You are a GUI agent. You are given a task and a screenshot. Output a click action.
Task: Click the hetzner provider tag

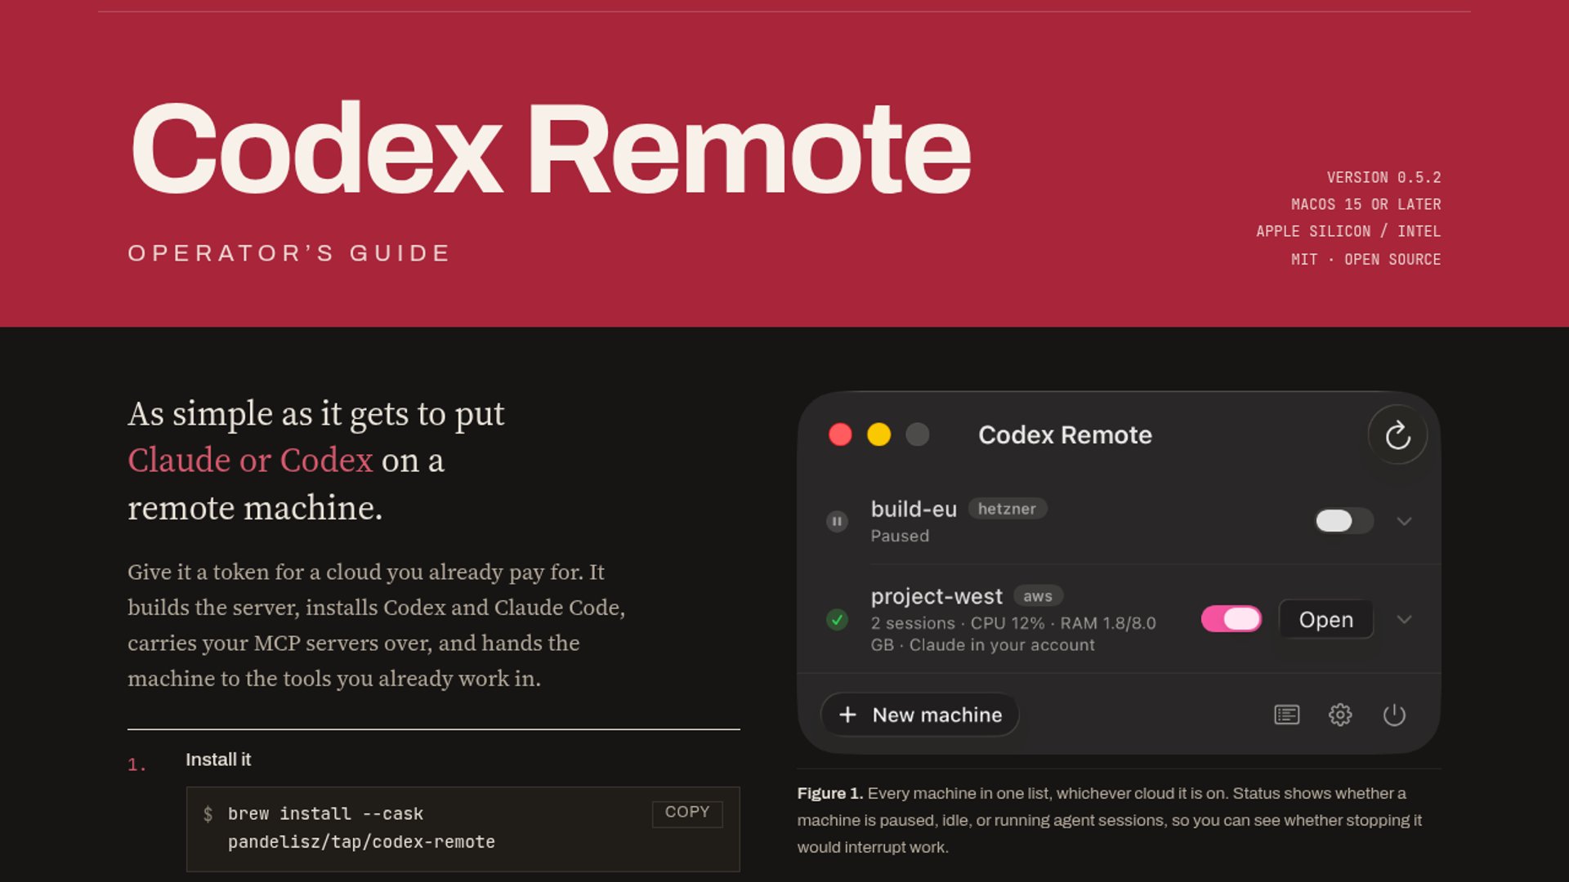[x=1007, y=509]
